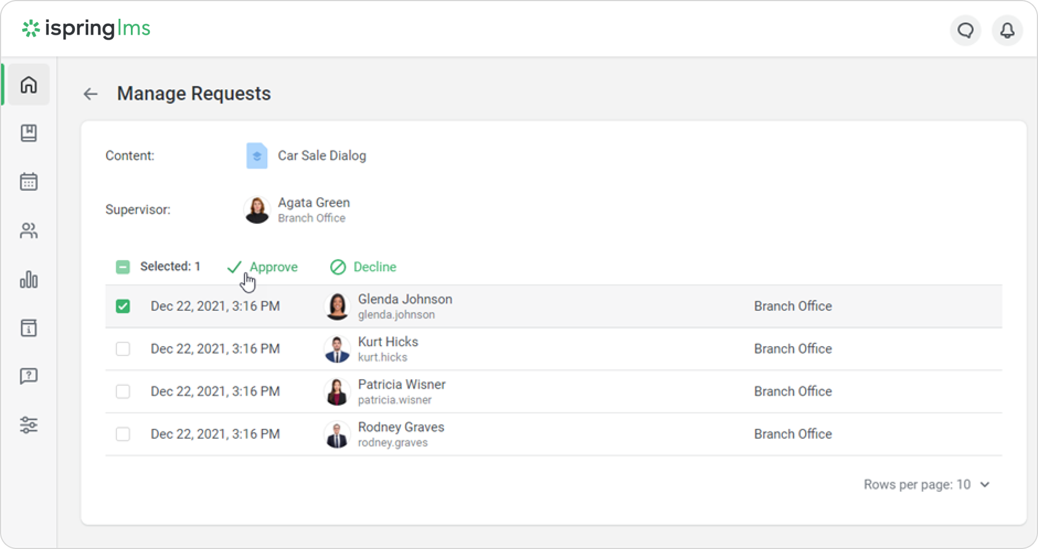Open the chat messages icon in header
Viewport: 1038px width, 549px height.
click(x=965, y=30)
